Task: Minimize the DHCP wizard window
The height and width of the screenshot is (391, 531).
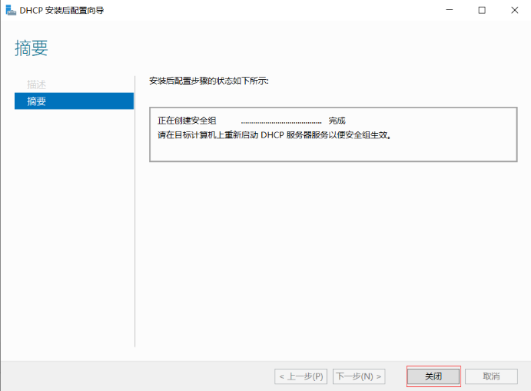Action: tap(450, 10)
